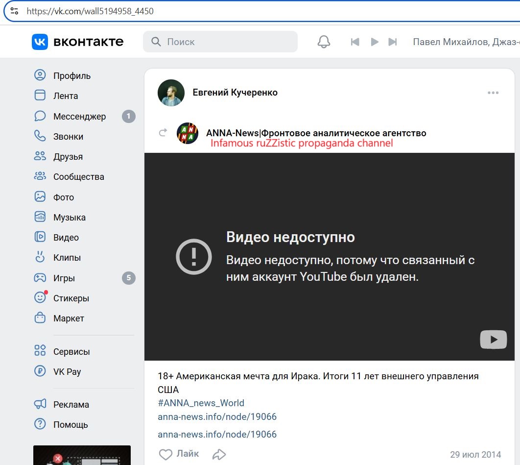Open Профиль menu label
Screen dimensions: 520x465
[72, 75]
